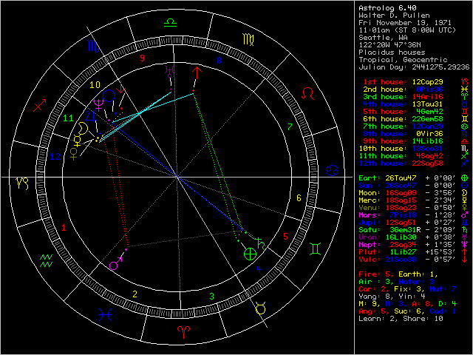The width and height of the screenshot is (473, 355).
Task: Select the 'Seattle, WA' location line
Action: coord(383,38)
